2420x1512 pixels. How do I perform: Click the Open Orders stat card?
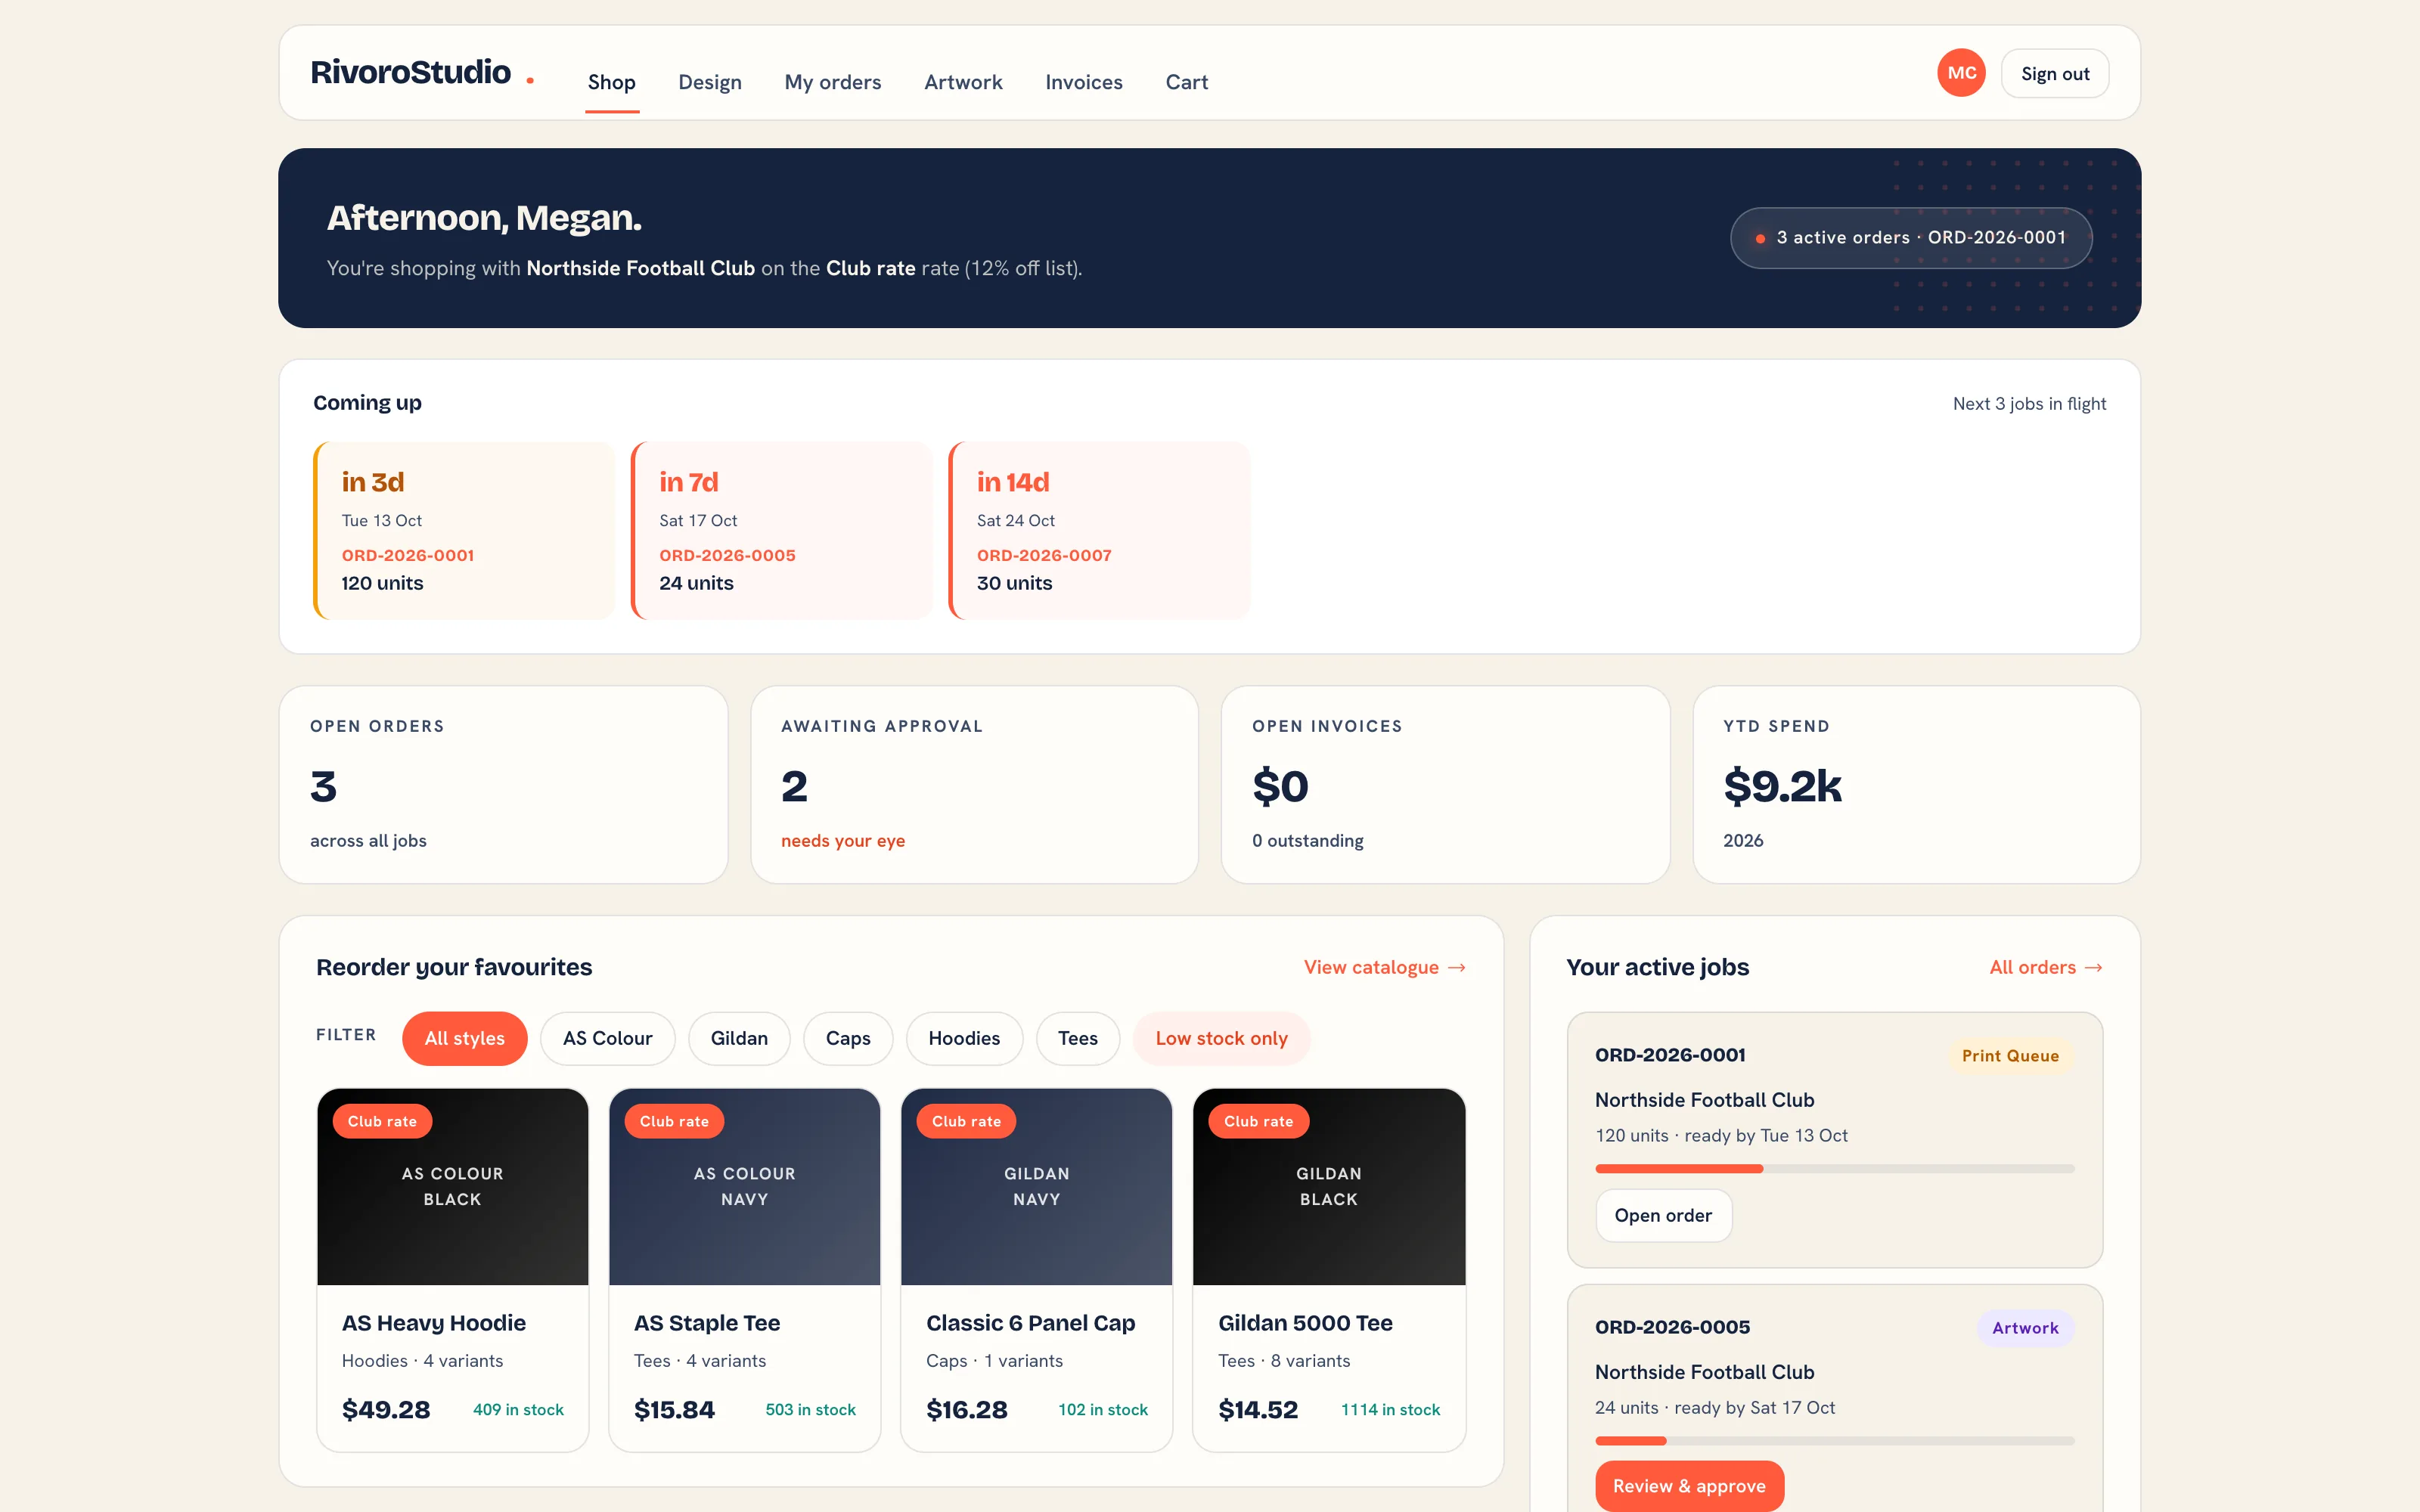coord(503,784)
